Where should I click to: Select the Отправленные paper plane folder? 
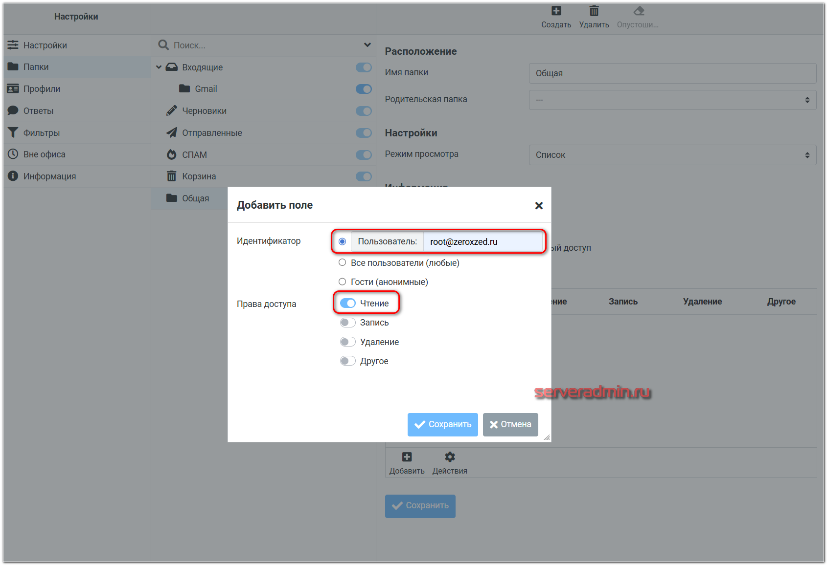pyautogui.click(x=171, y=133)
